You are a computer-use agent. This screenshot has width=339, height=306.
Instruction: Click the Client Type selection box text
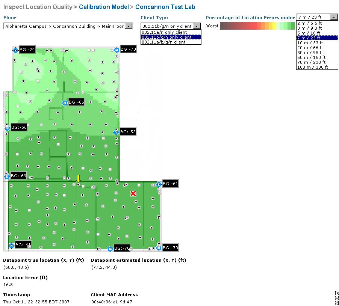(167, 26)
